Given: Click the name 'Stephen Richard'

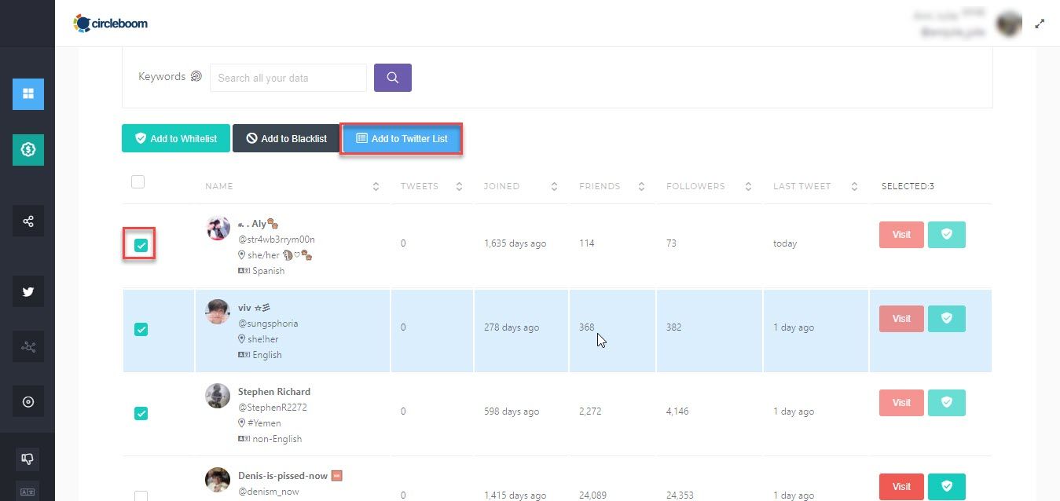Looking at the screenshot, I should [274, 392].
